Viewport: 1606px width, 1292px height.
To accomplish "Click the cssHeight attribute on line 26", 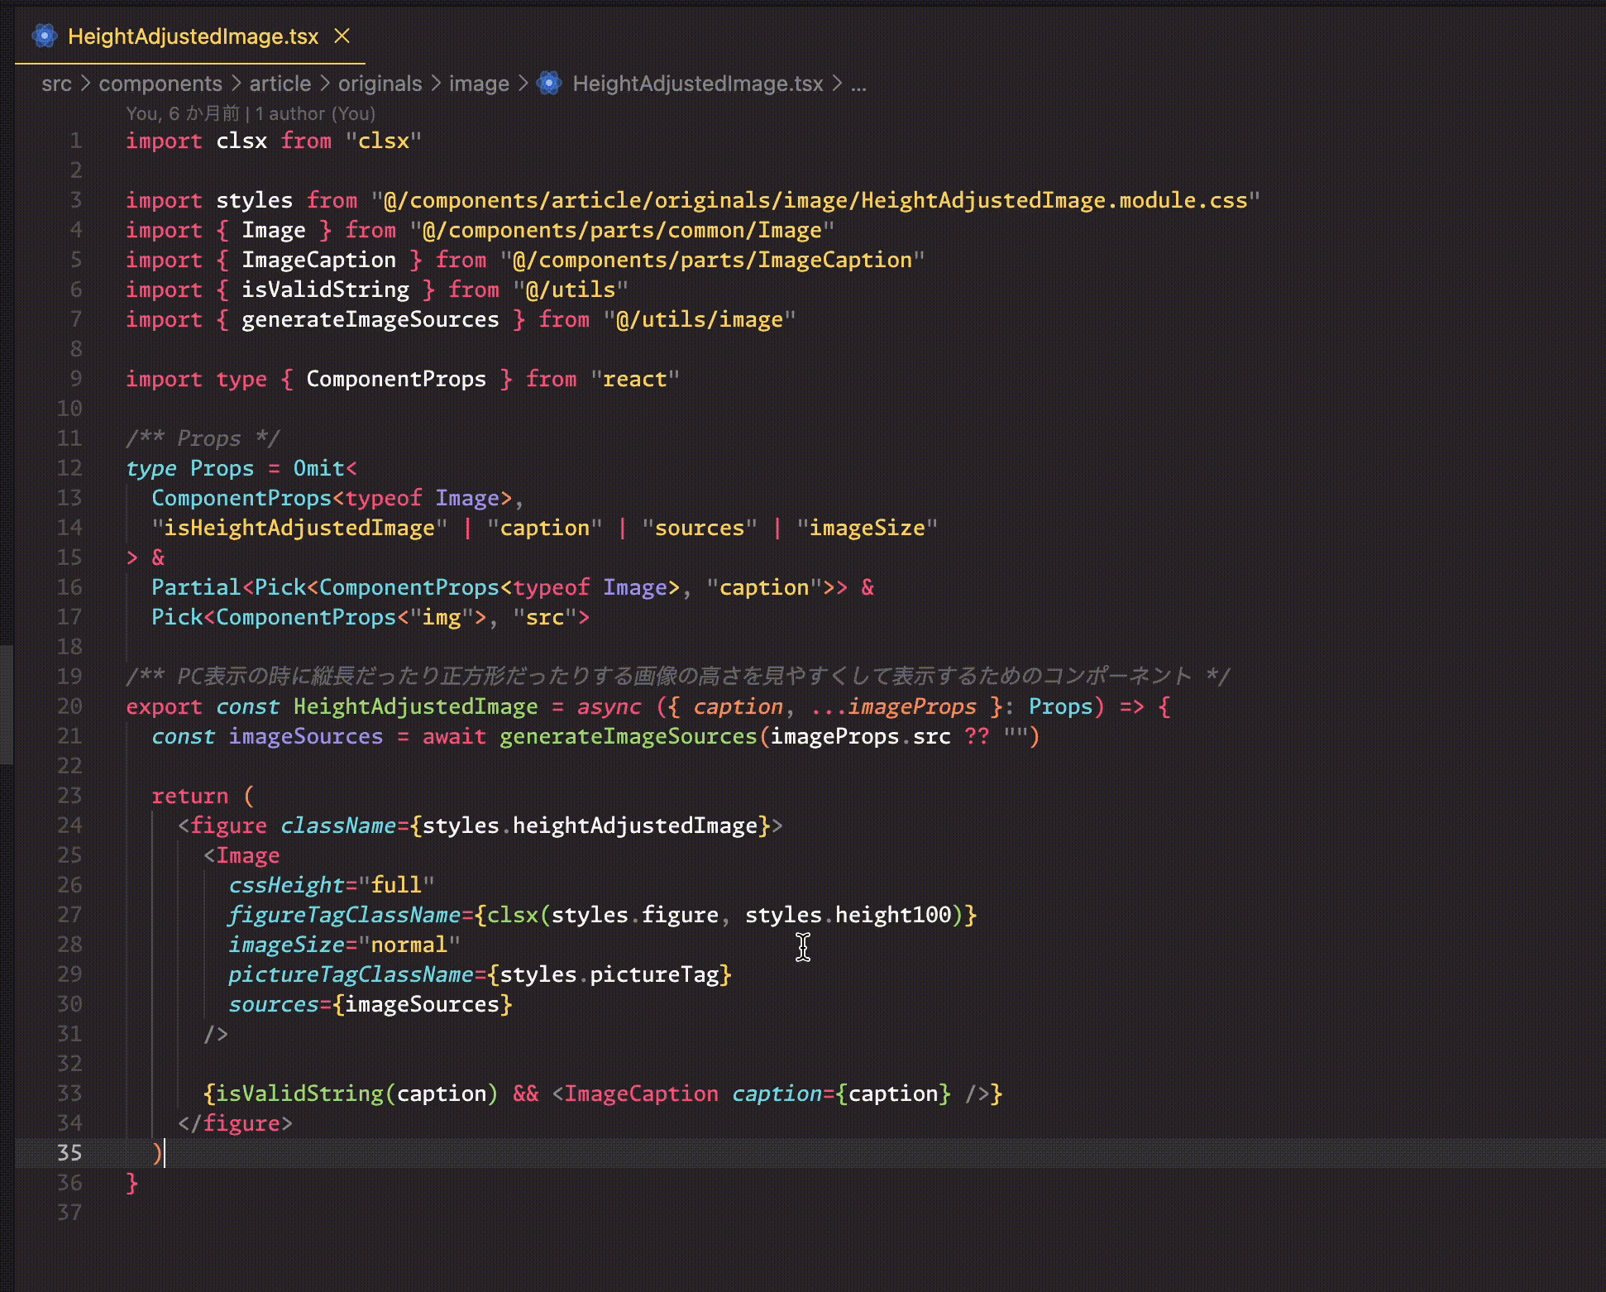I will pos(286,885).
